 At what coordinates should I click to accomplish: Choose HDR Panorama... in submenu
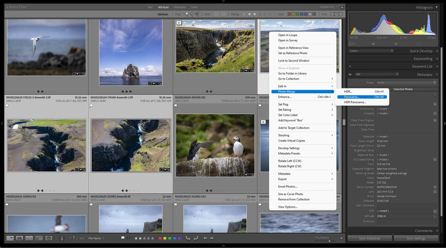(362, 102)
